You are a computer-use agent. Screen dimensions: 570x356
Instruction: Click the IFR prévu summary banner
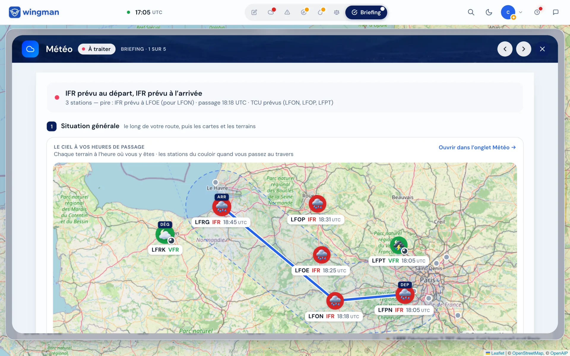point(285,98)
